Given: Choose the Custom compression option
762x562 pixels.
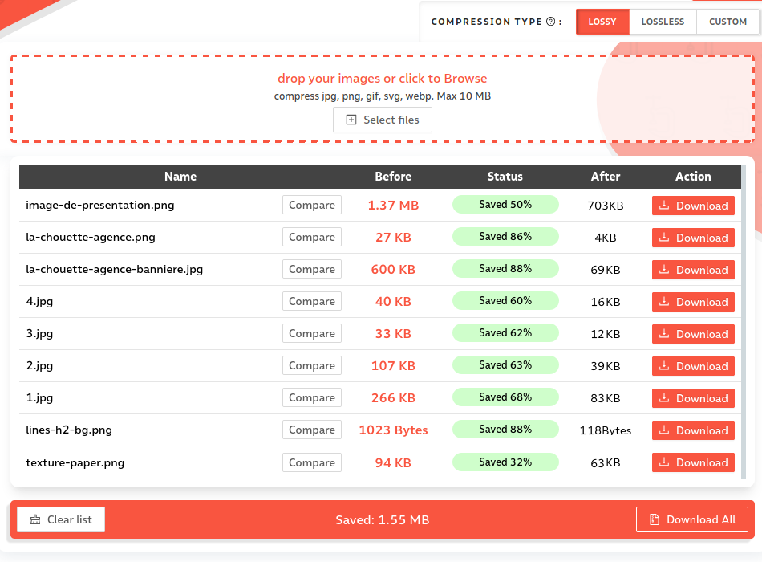Looking at the screenshot, I should (728, 22).
